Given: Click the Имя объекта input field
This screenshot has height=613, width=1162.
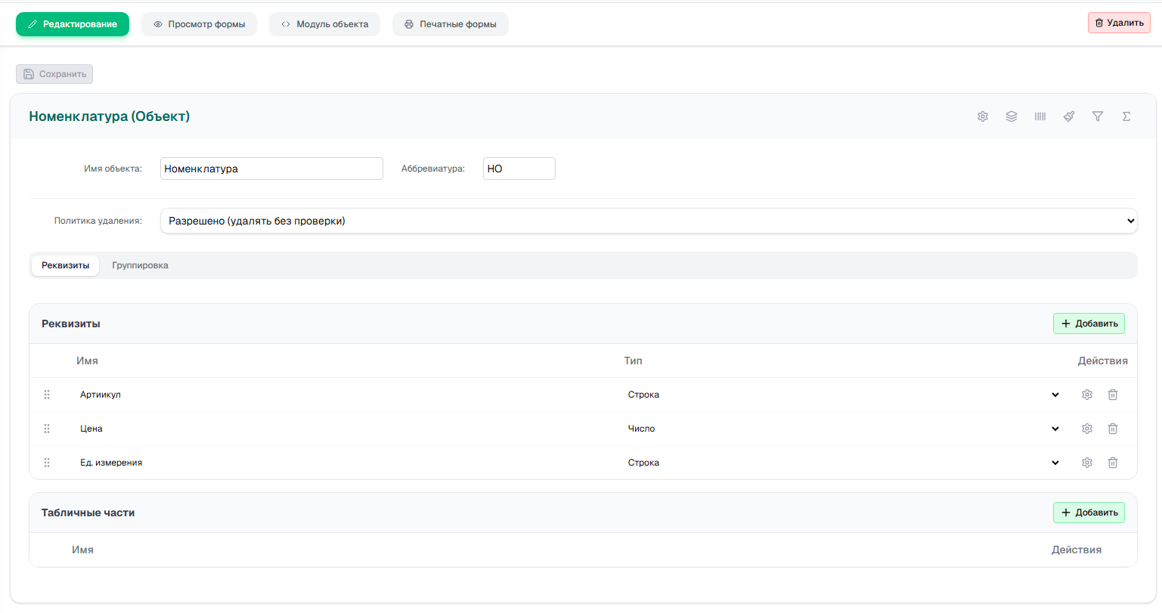Looking at the screenshot, I should click(271, 169).
